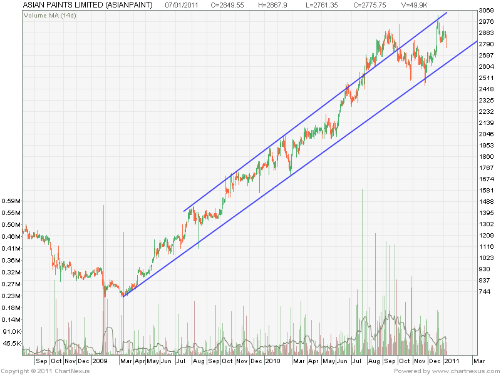Click the 1767 price axis label

486,167
